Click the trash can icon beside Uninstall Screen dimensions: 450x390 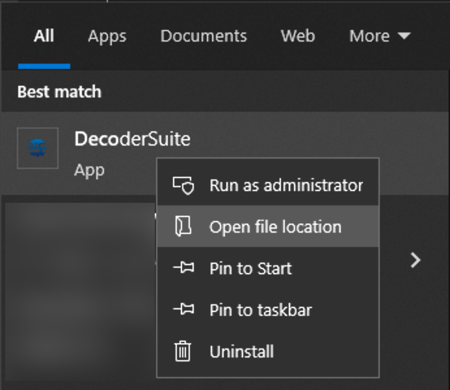tap(183, 351)
